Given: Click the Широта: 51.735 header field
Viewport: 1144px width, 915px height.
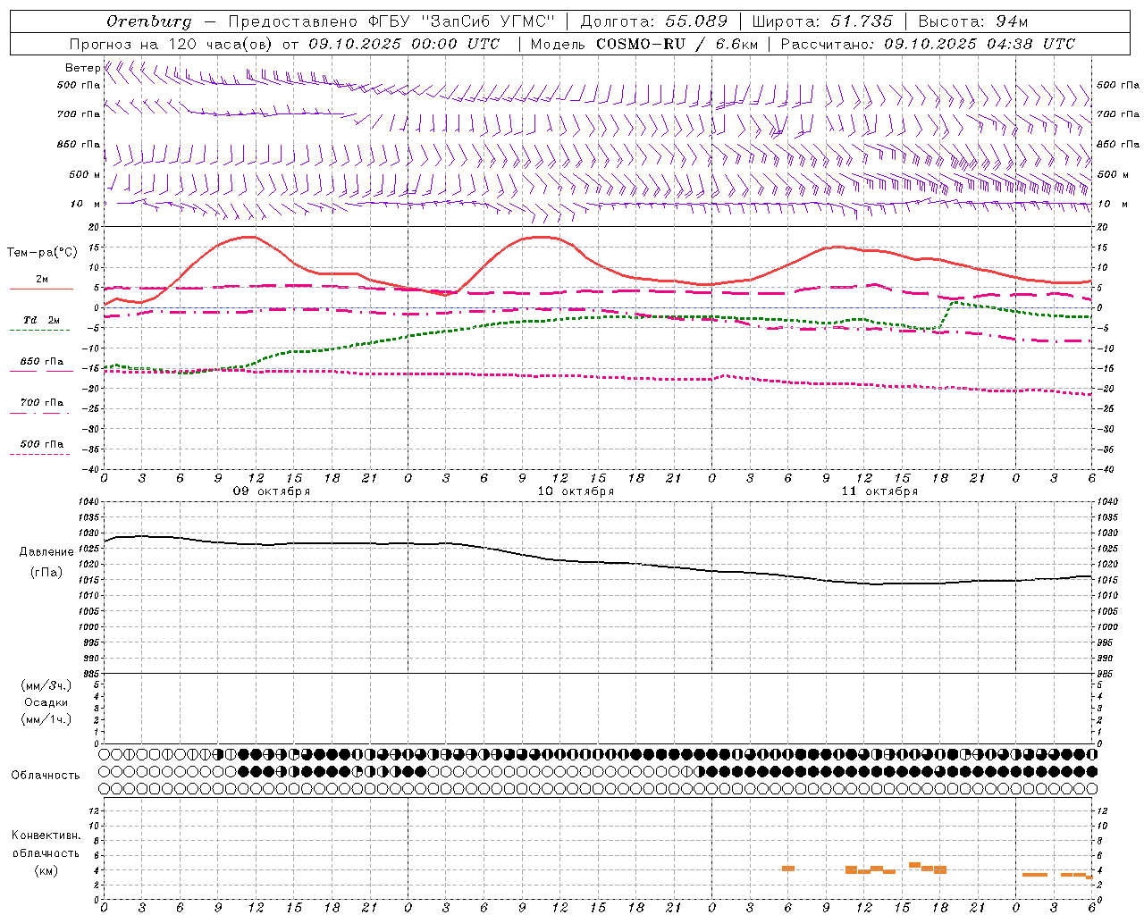Looking at the screenshot, I should [x=822, y=21].
